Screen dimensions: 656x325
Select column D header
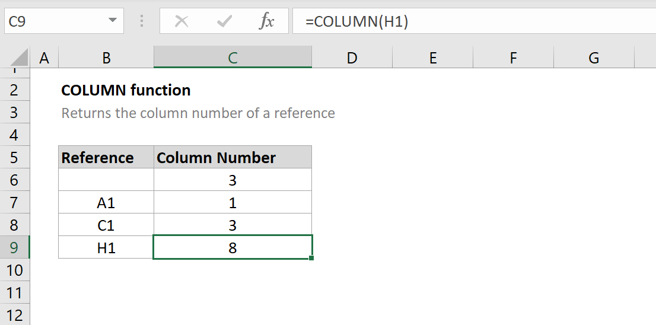[352, 58]
